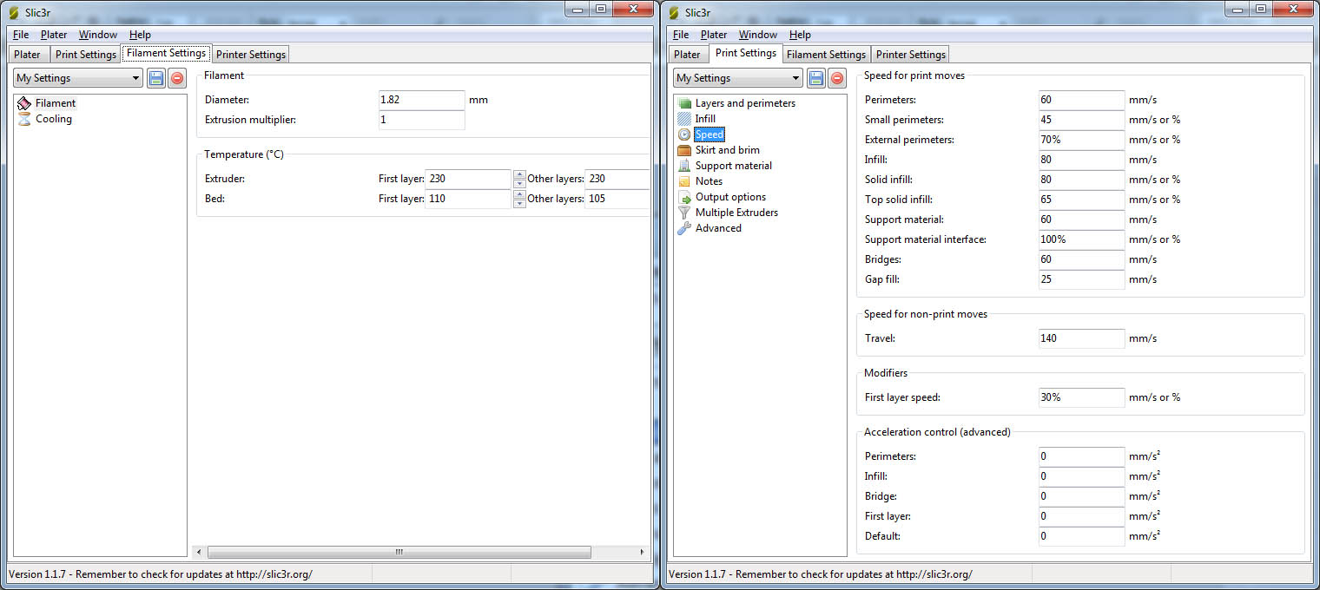
Task: Select Output options in the sidebar
Action: [729, 197]
